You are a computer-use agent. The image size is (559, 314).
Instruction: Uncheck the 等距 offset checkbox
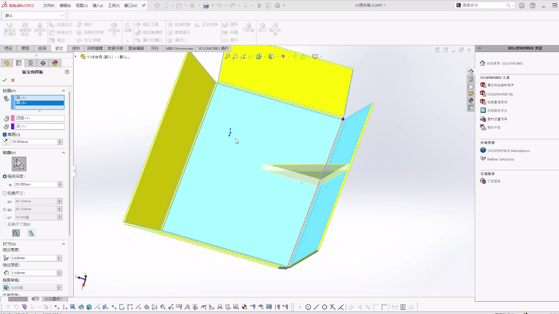coord(5,135)
